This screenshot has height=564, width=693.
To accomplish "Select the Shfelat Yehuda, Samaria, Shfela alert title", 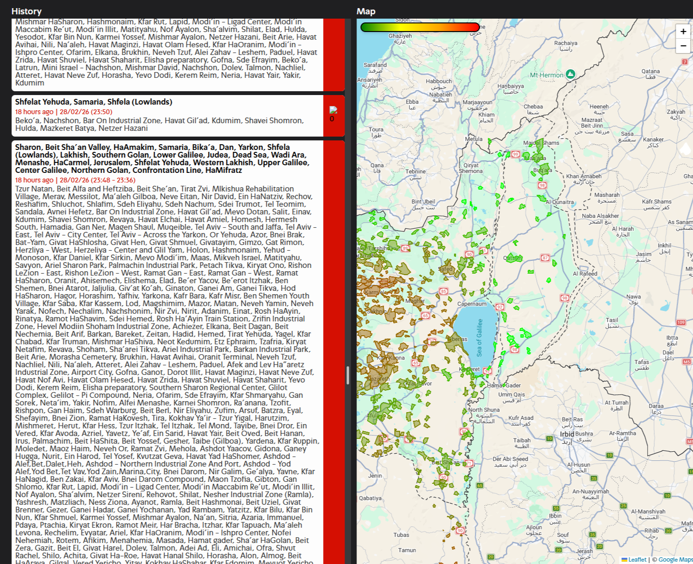I will coord(94,102).
